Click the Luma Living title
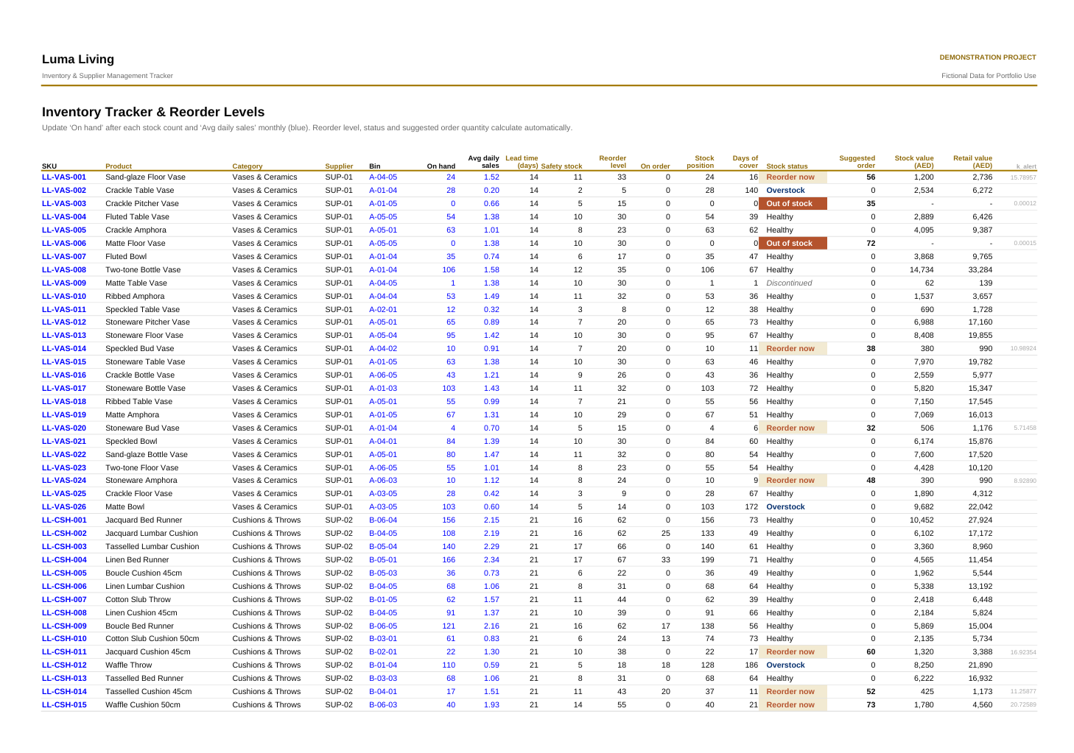 click(x=78, y=60)
